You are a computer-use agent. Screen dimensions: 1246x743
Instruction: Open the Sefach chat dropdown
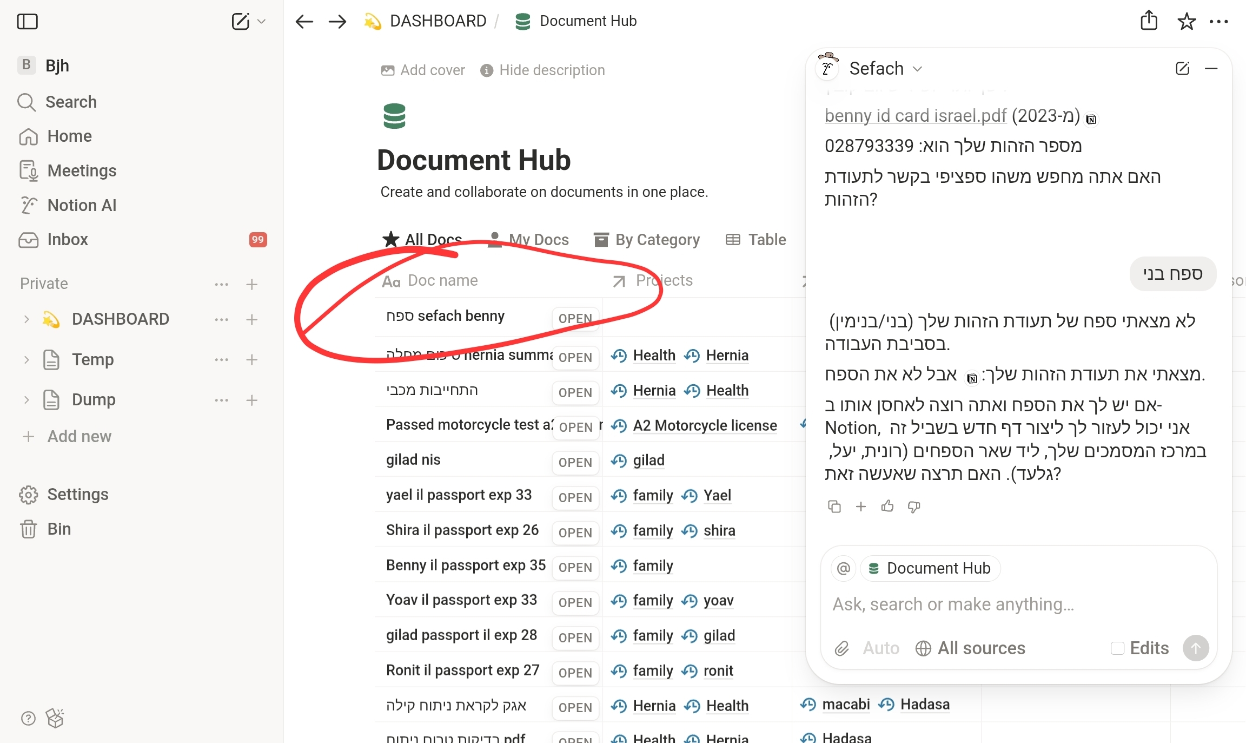point(917,69)
